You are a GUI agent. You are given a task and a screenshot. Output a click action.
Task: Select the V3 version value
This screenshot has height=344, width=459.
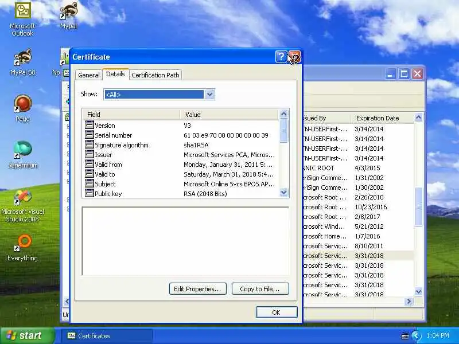pos(188,126)
